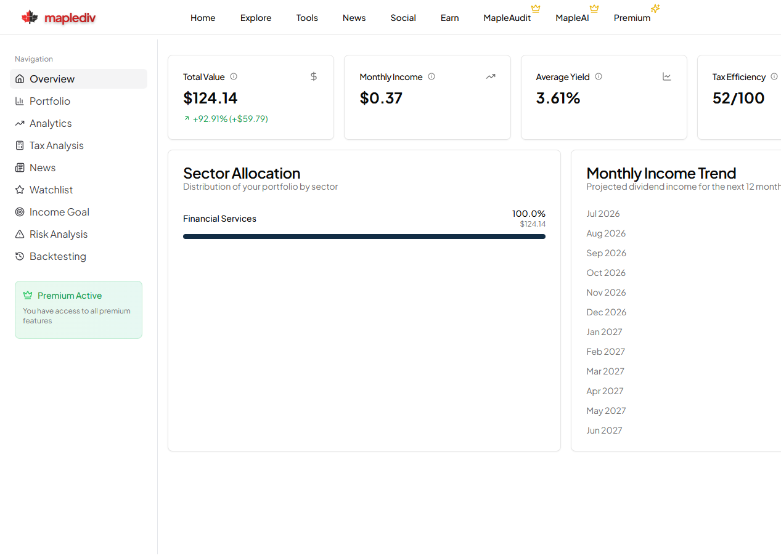
Task: Click the Income Goal target icon
Action: (20, 212)
